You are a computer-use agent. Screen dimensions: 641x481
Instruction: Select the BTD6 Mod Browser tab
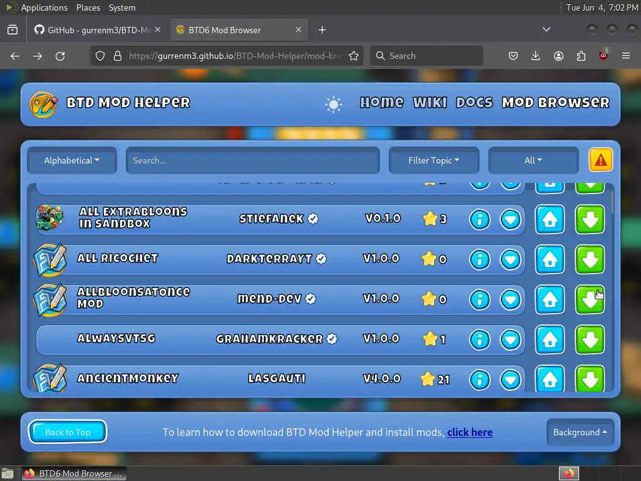[239, 30]
